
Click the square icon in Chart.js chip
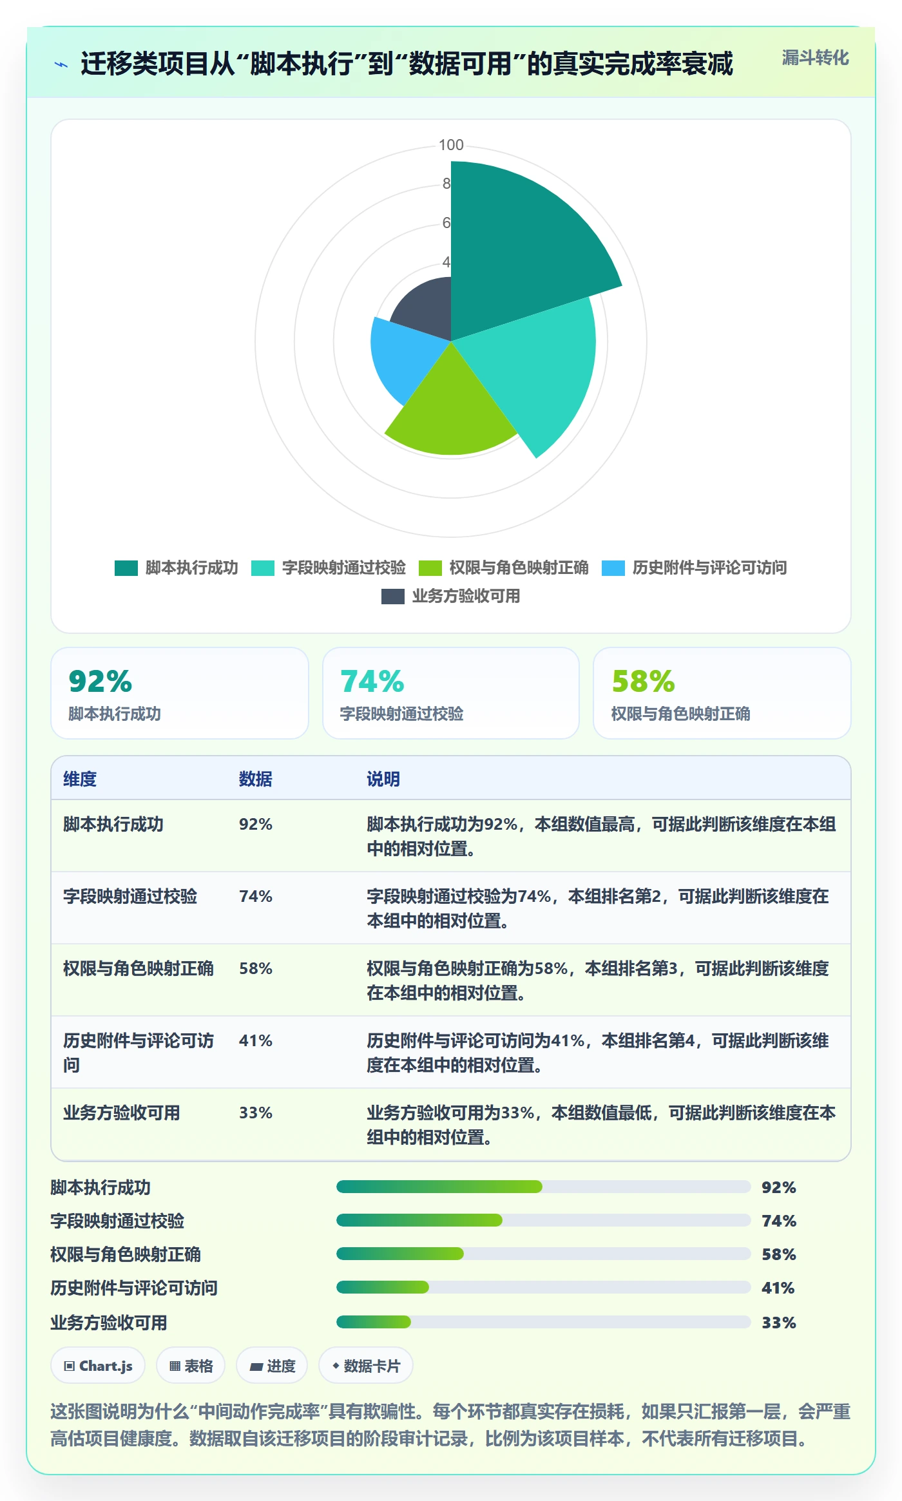70,1366
